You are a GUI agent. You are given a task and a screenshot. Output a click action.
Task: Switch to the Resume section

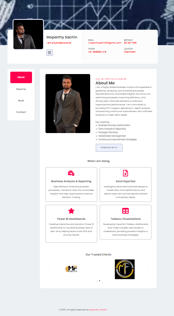coord(21,89)
